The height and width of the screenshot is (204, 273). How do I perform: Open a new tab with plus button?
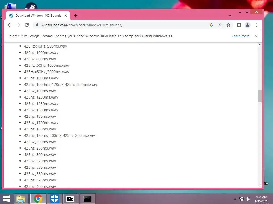[76, 16]
